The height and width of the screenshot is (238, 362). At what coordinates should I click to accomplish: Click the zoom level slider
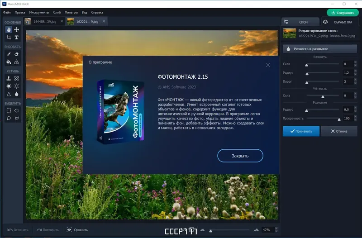coord(230,230)
